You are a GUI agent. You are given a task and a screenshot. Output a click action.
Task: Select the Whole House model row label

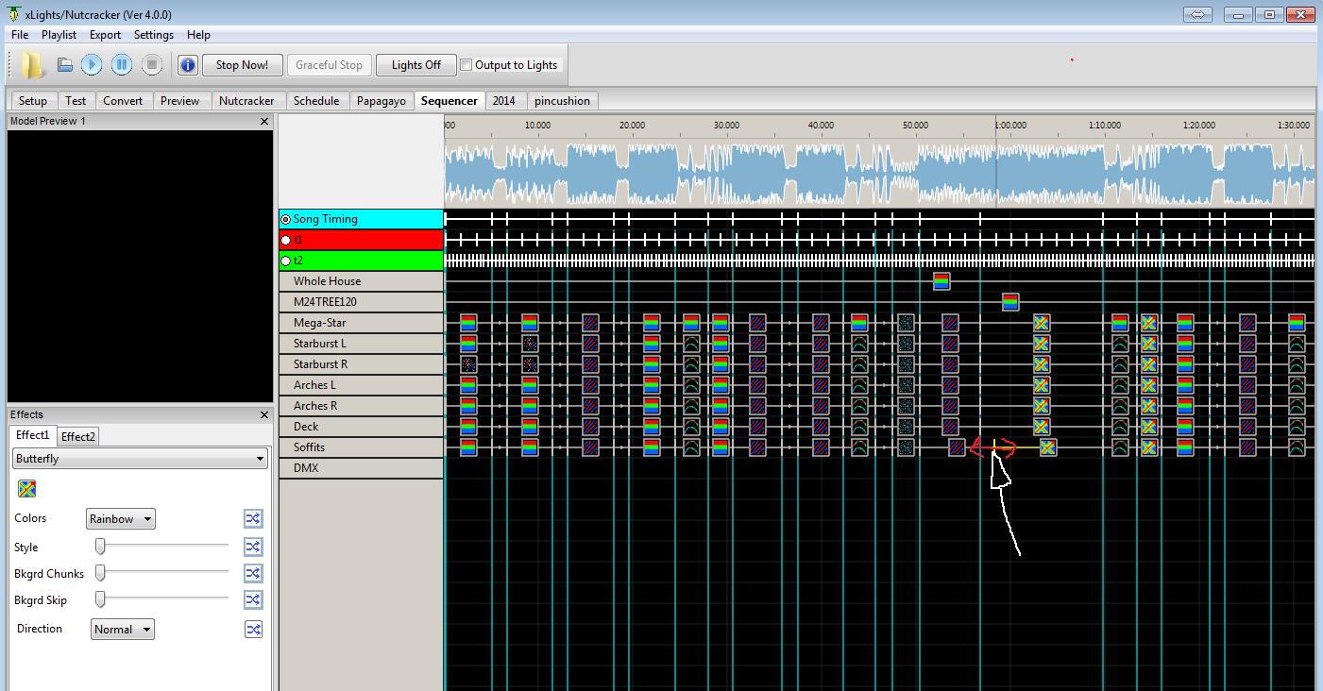point(362,281)
